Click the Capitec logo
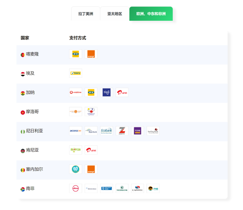This screenshot has width=243, height=210. (x=137, y=188)
